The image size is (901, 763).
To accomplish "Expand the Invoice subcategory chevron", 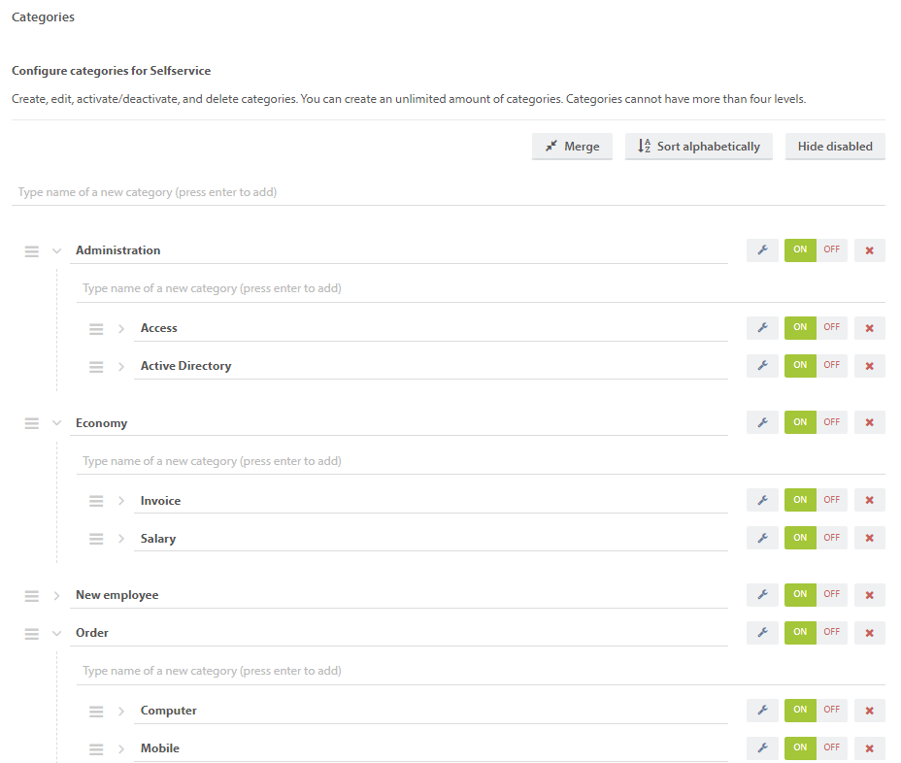I will 121,501.
